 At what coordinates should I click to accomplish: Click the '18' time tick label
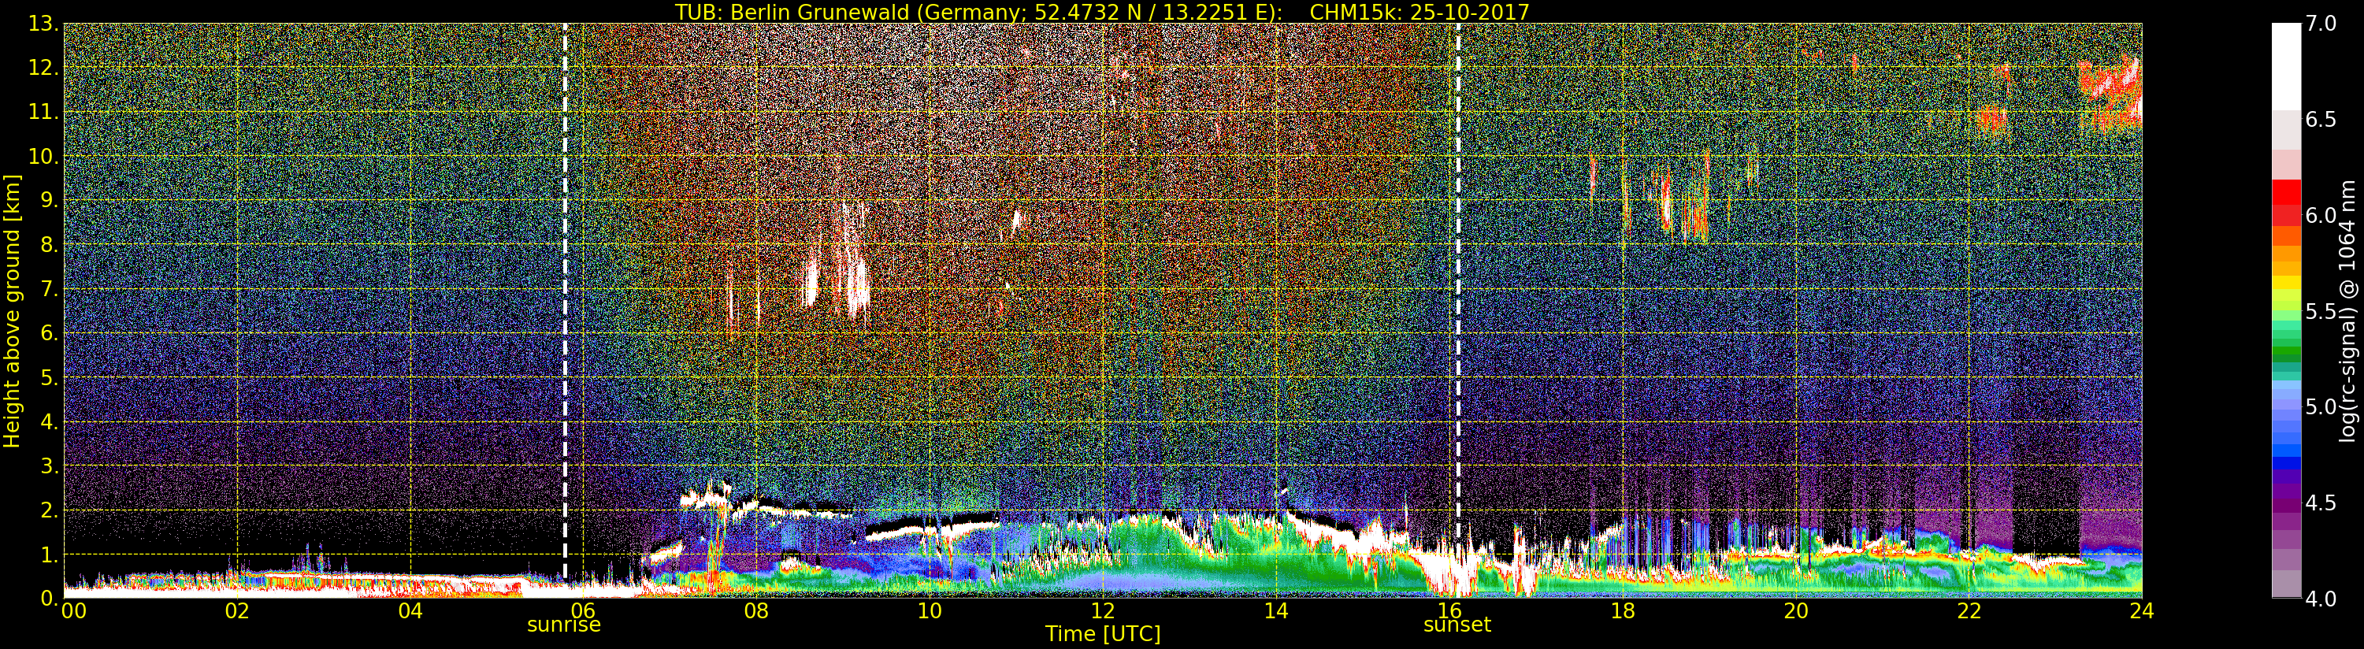pos(1623,610)
